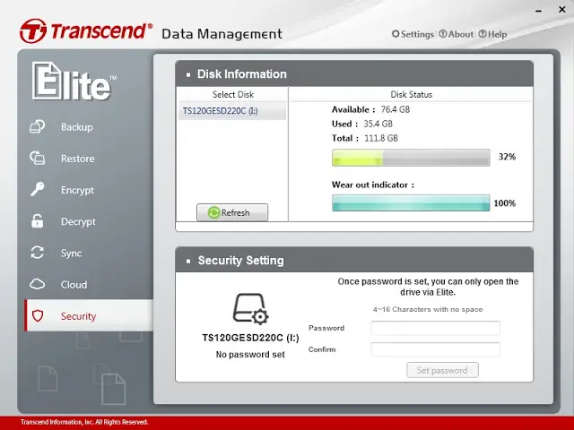Click the Elite logo
Viewport: 574px width, 430px height.
[x=74, y=82]
